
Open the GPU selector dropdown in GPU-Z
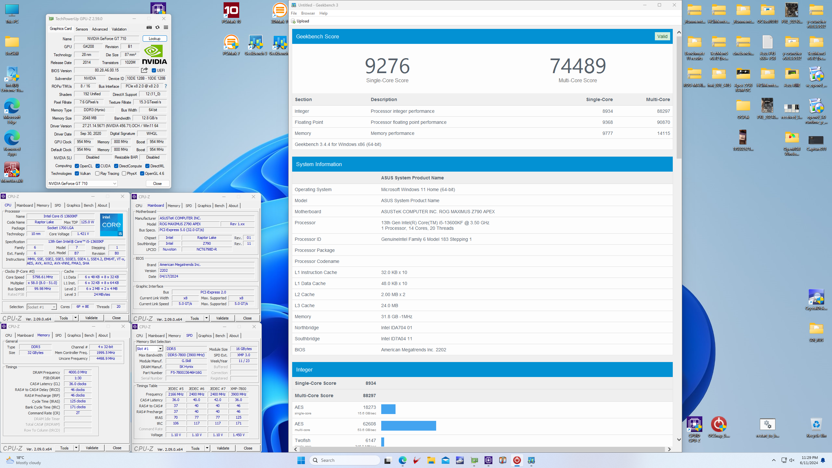click(83, 184)
